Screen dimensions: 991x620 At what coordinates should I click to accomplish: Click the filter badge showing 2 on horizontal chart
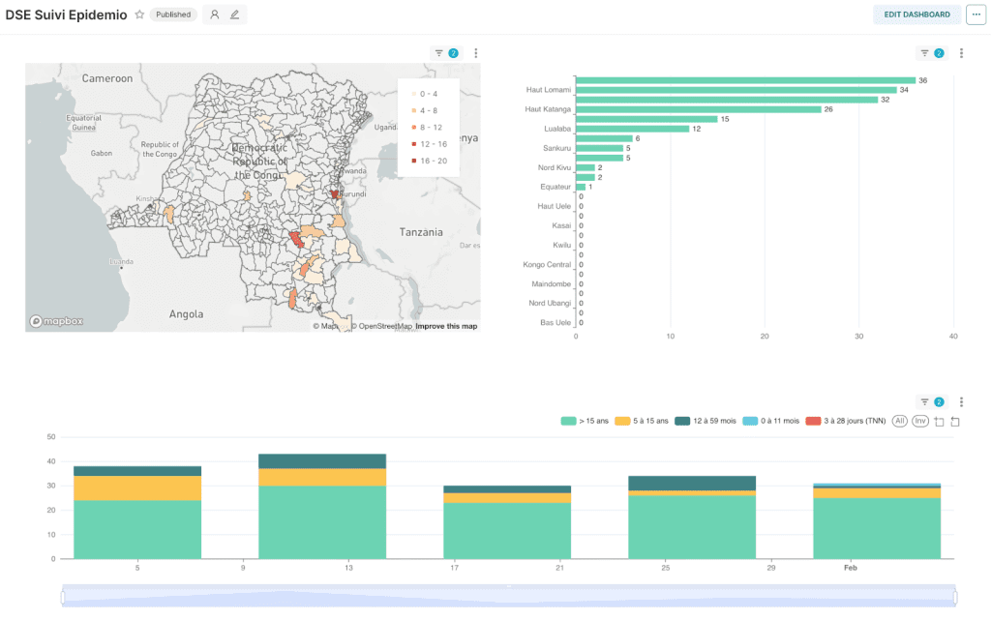[x=938, y=53]
